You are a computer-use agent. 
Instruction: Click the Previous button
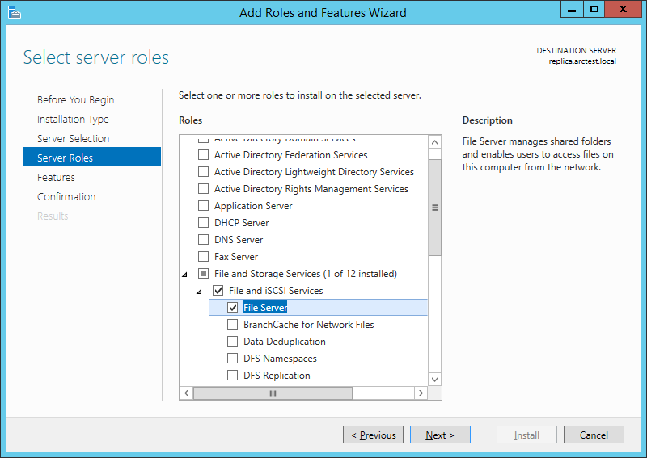click(x=373, y=435)
